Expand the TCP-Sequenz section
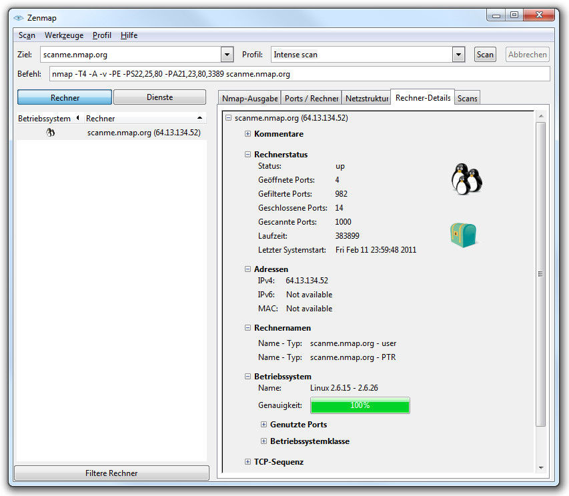 point(247,461)
